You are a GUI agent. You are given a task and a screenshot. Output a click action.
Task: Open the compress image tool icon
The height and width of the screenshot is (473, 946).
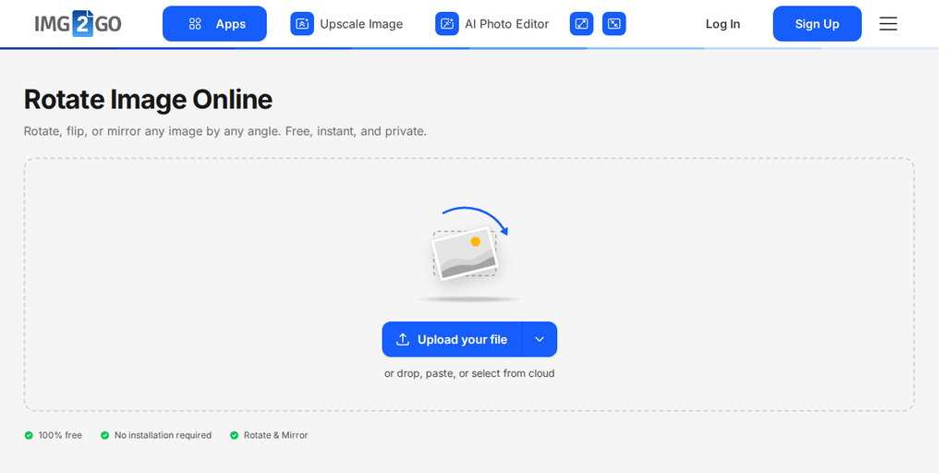tap(614, 24)
